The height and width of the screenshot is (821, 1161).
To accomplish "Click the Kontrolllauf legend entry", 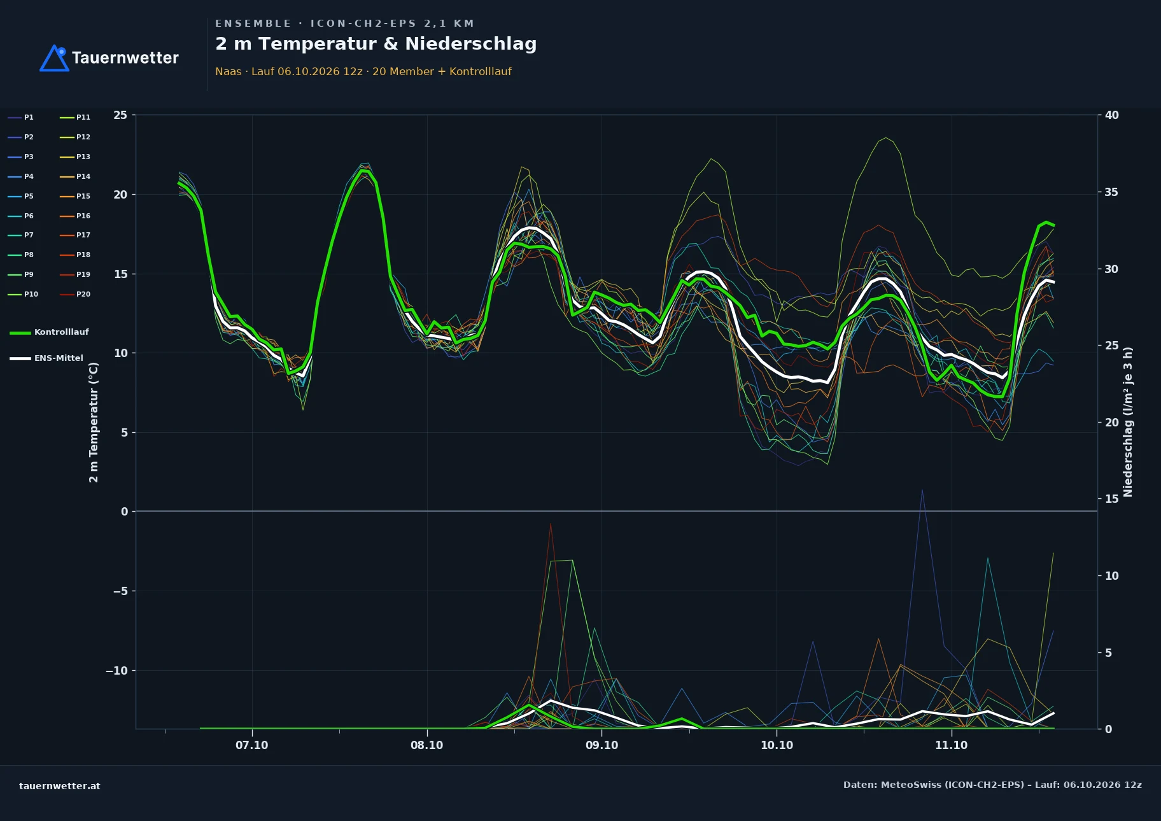I will [49, 332].
